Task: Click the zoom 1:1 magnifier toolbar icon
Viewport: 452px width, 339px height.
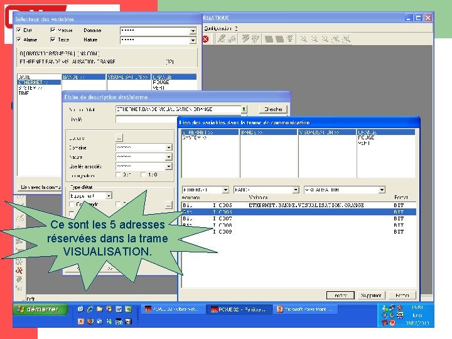Action: 325,39
